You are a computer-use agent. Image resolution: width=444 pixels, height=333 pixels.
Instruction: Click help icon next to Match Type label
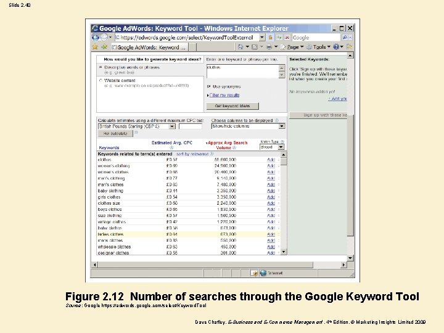(x=282, y=141)
